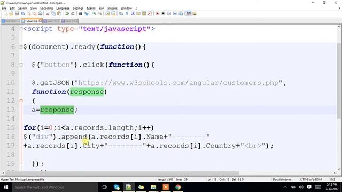Screen dimensions: 342x192
Task: Collapse the script block fold at line 4
Action: coord(21,29)
